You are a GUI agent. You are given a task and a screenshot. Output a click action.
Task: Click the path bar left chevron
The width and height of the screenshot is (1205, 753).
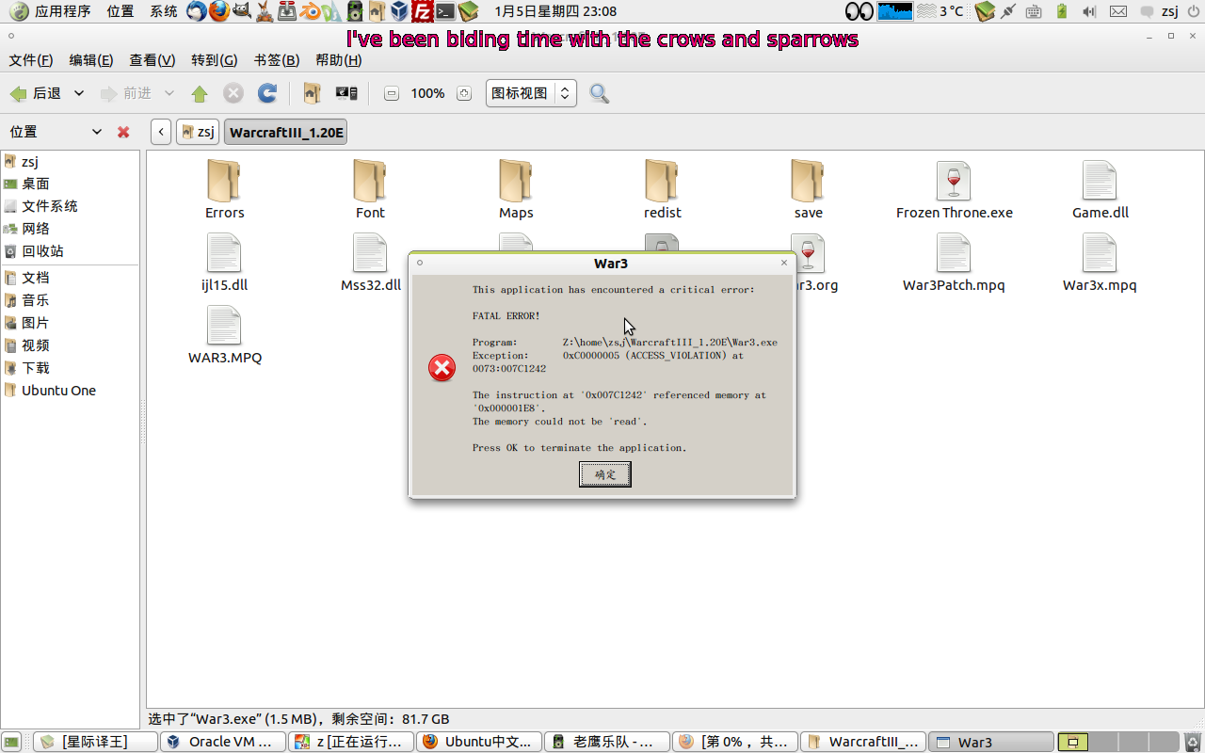tap(161, 132)
